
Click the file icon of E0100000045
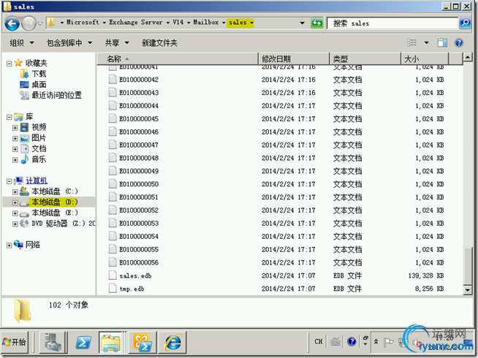pyautogui.click(x=113, y=118)
